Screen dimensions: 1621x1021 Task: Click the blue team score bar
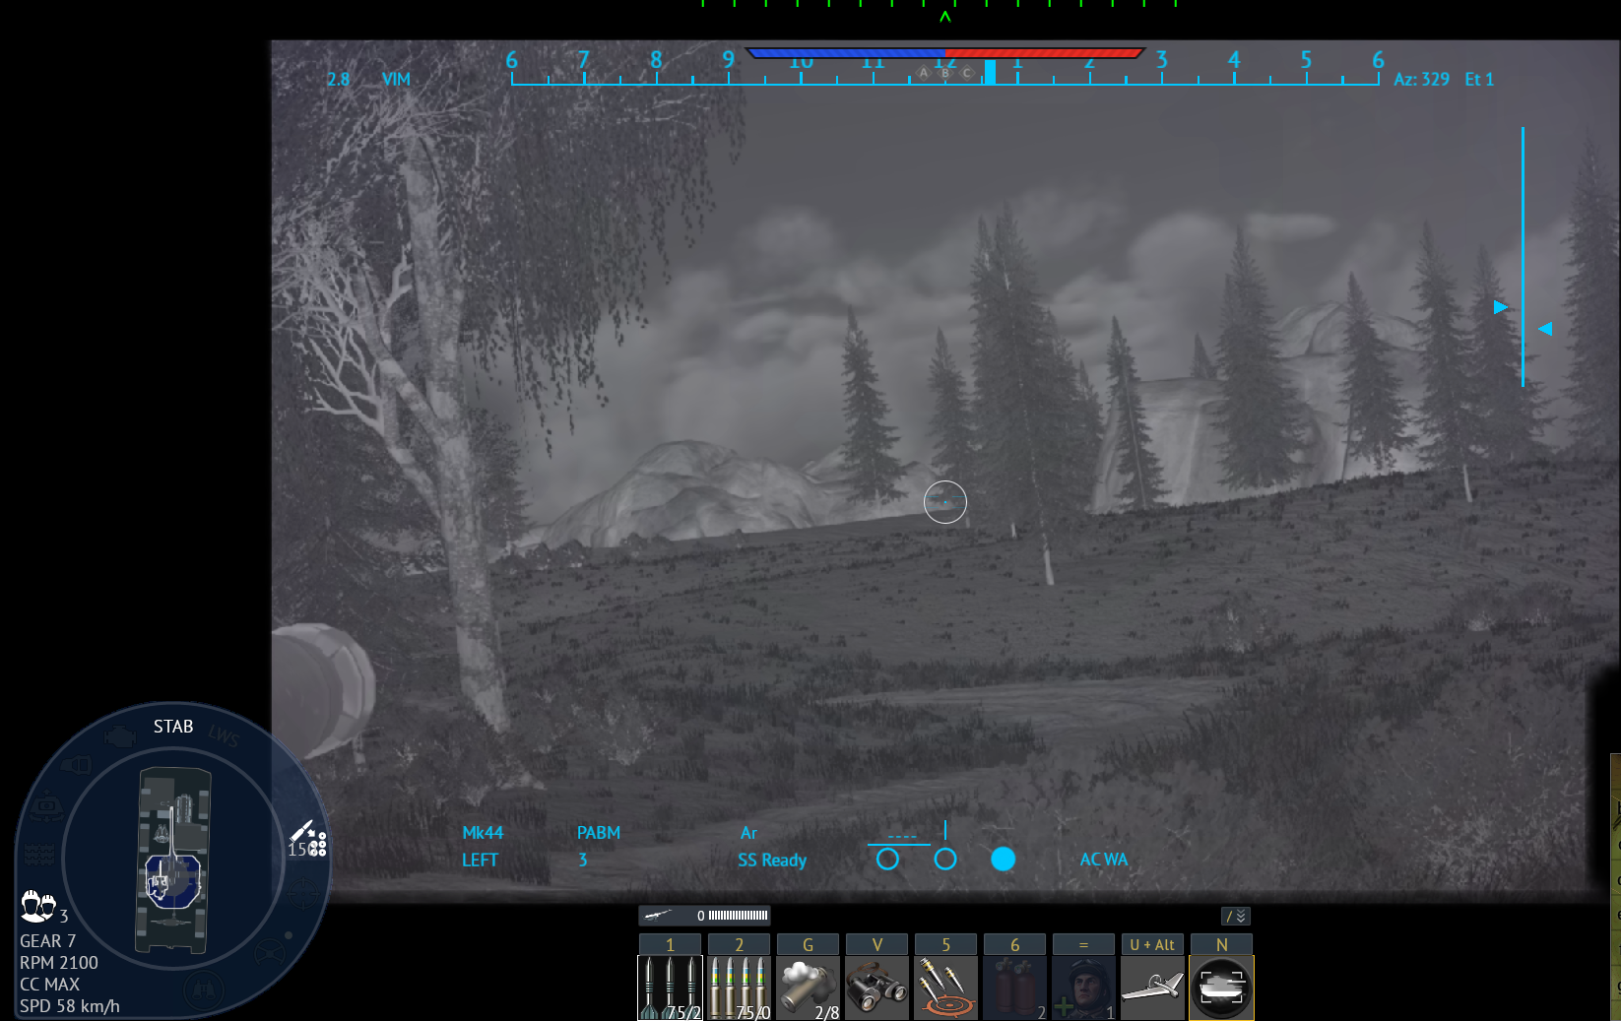[x=846, y=53]
